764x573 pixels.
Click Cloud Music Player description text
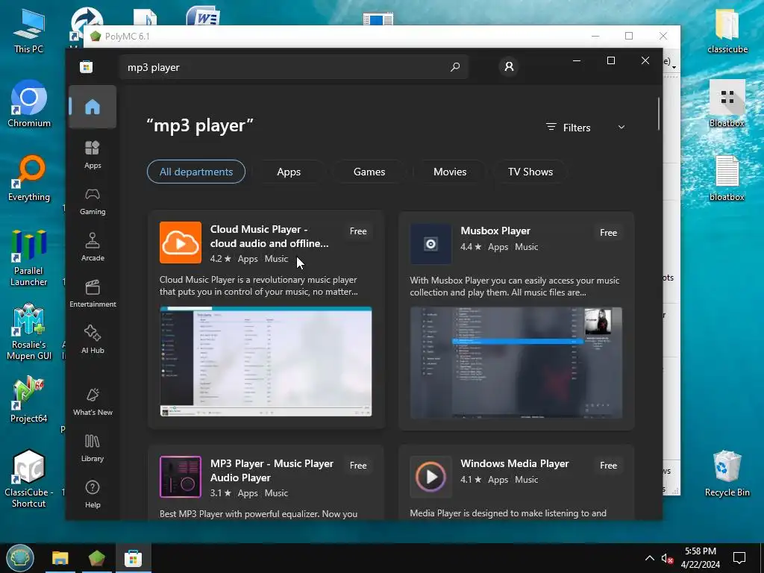tap(259, 286)
